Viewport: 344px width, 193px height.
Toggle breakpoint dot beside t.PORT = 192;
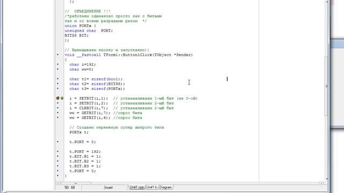(x=58, y=151)
